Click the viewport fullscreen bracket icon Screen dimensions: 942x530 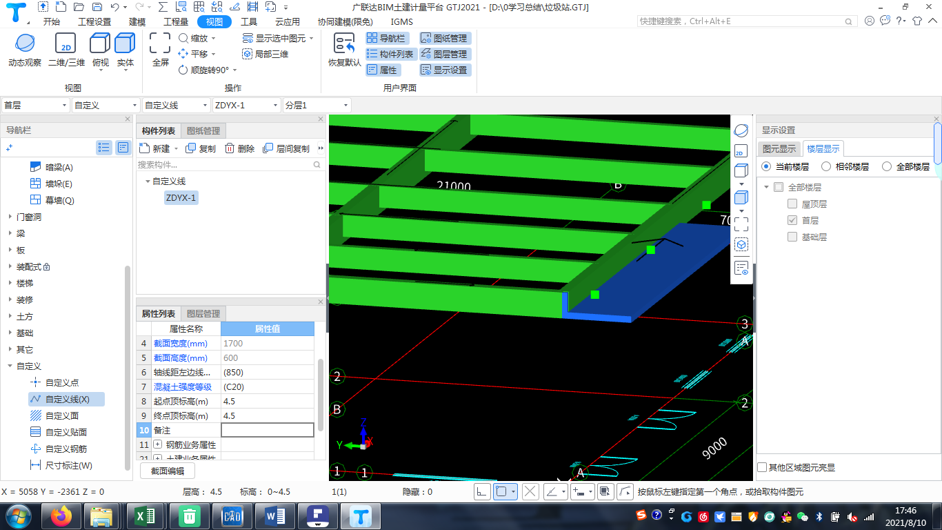[741, 224]
